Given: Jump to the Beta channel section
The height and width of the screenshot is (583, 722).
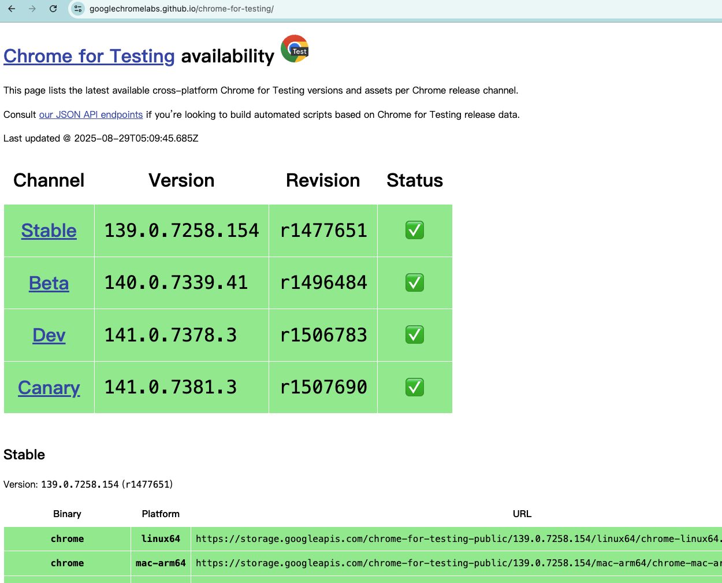Looking at the screenshot, I should point(49,283).
